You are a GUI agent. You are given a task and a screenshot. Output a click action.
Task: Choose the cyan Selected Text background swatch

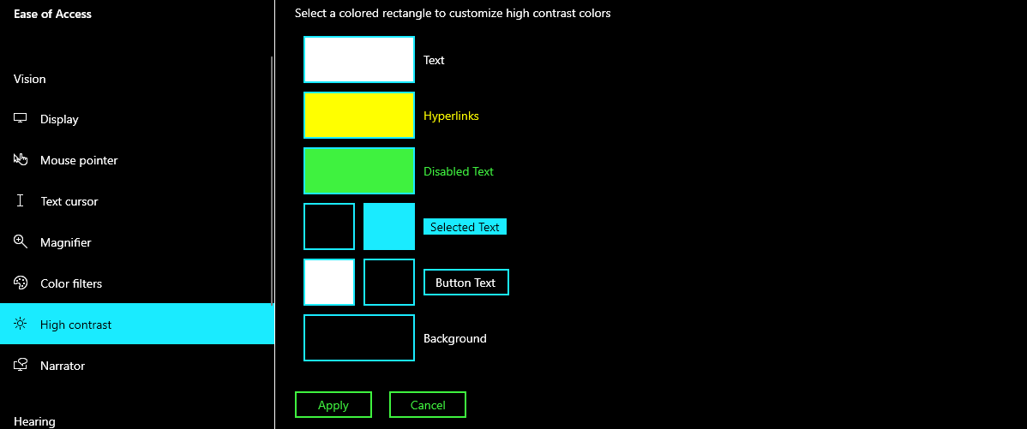pyautogui.click(x=389, y=226)
